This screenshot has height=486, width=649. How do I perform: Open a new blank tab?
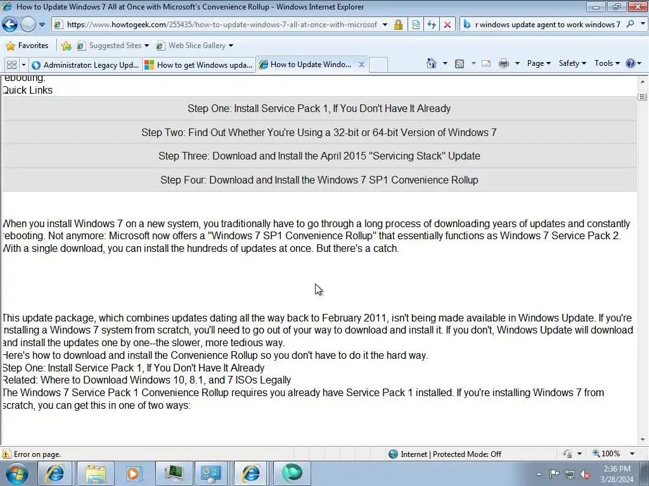[378, 65]
